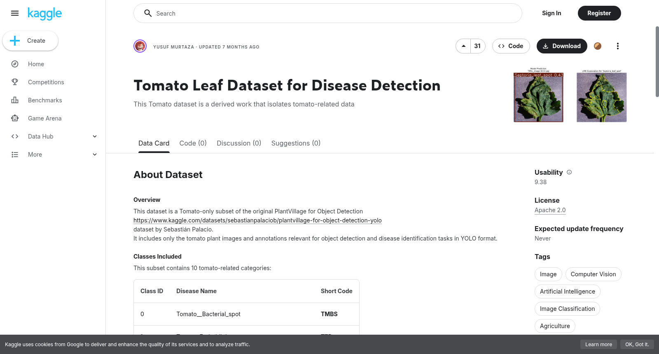Switch to the Discussion (0) tab
The image size is (659, 354).
(239, 143)
